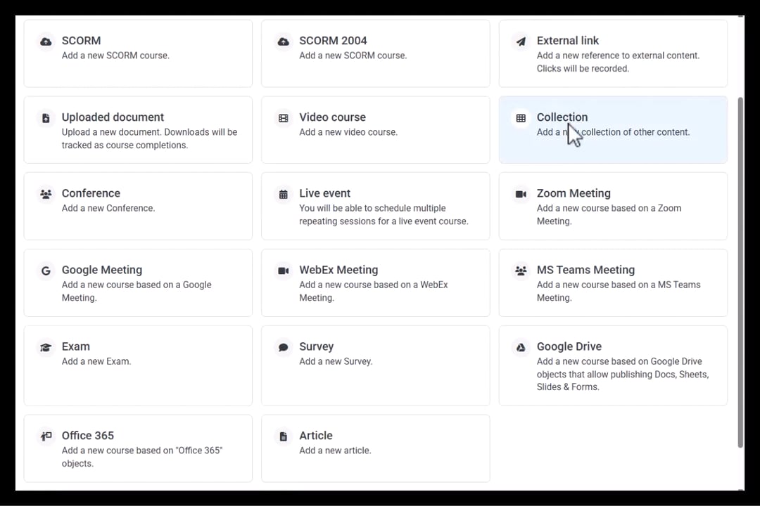Image resolution: width=760 pixels, height=506 pixels.
Task: Click the vertical scrollbar thumb
Action: pyautogui.click(x=740, y=273)
